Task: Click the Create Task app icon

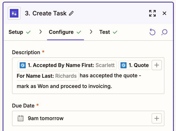Action: point(14,13)
